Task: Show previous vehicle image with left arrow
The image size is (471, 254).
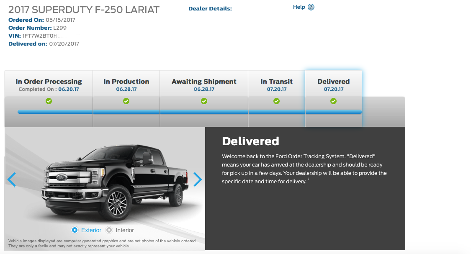Action: click(x=12, y=180)
